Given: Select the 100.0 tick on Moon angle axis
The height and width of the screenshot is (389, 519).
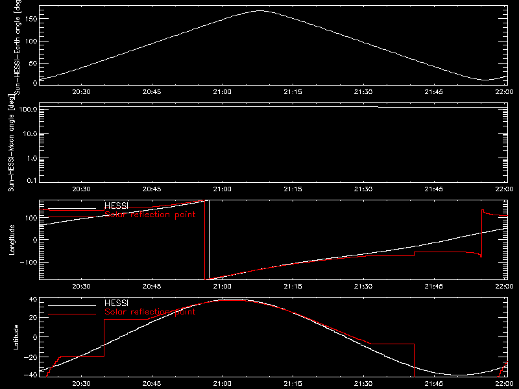Looking at the screenshot, I should (x=28, y=109).
